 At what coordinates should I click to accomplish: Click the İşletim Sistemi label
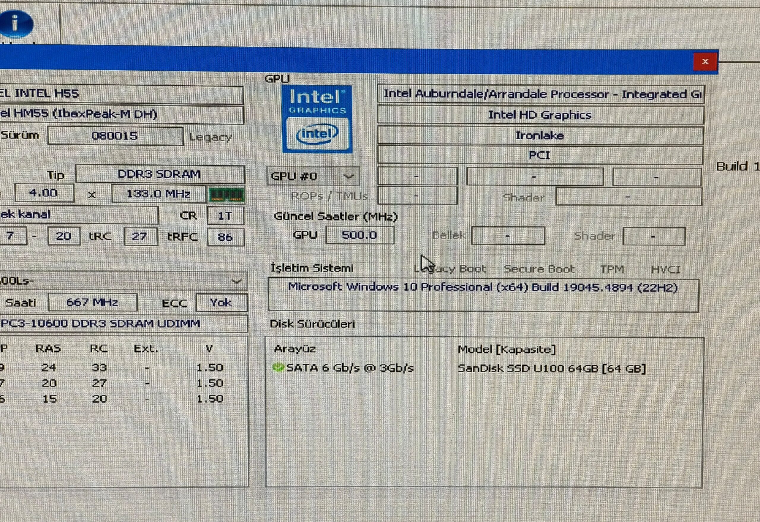coord(312,268)
